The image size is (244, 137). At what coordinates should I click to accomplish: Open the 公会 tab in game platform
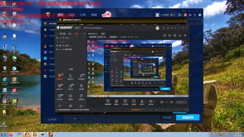click(83, 15)
